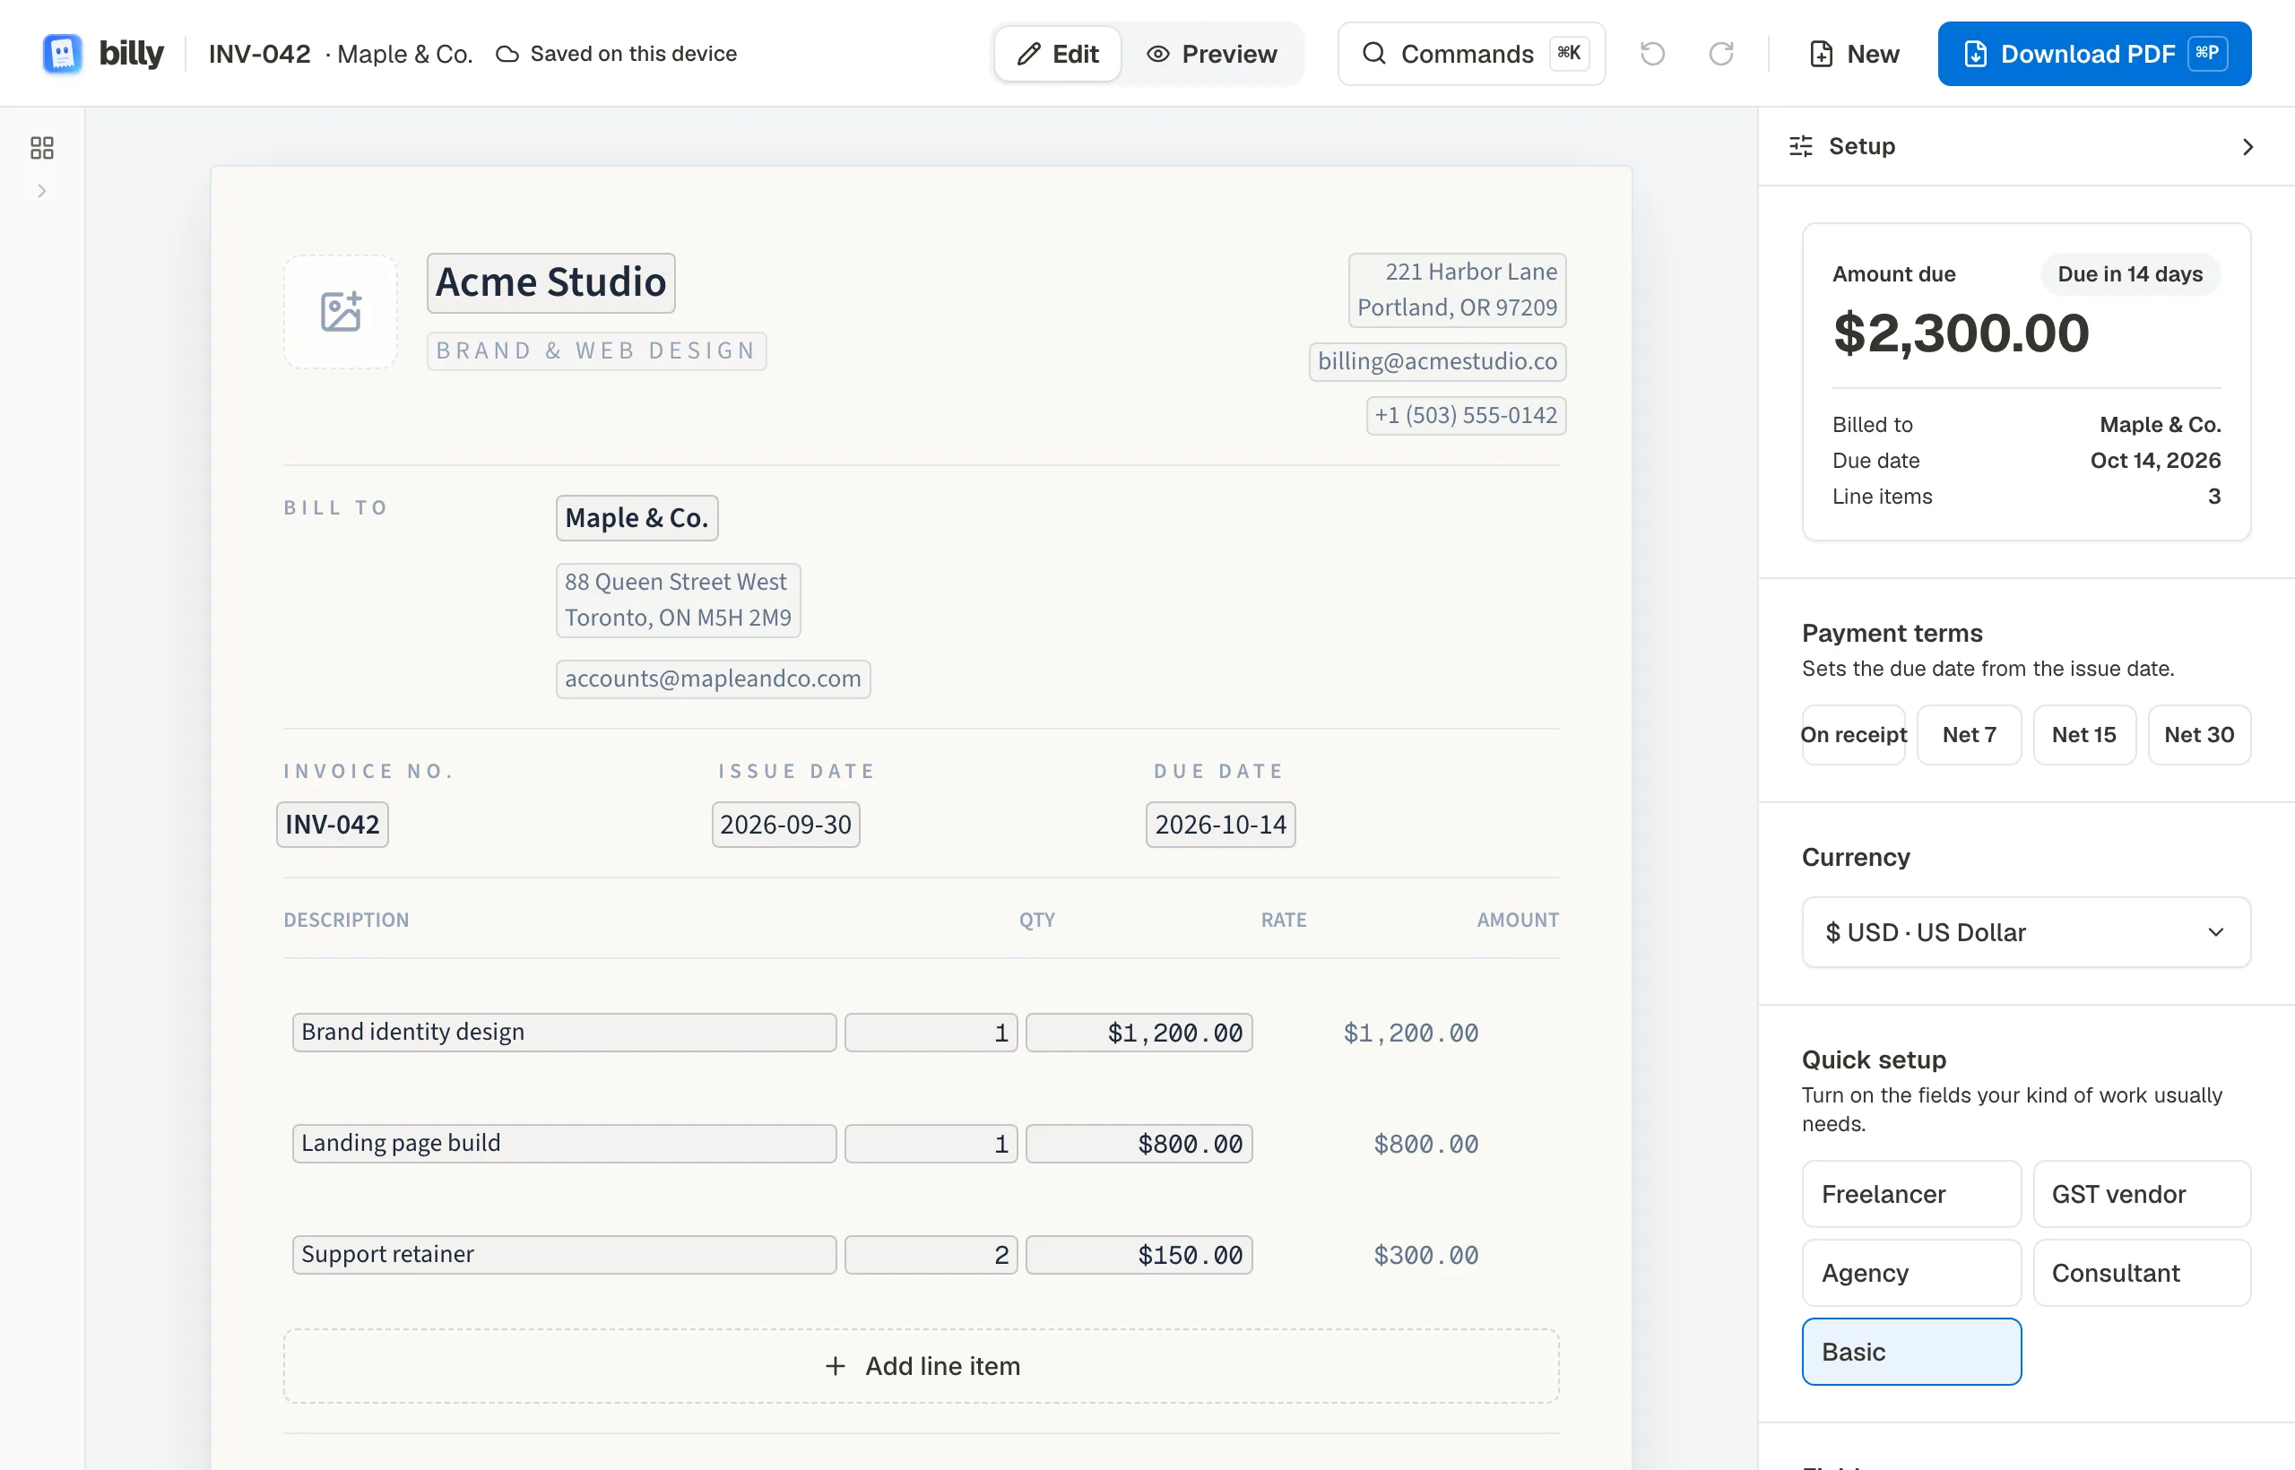Click Add line item button
This screenshot has height=1470, width=2295.
coord(922,1366)
